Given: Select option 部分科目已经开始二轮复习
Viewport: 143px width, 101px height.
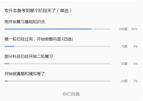Looking at the screenshot, I should click(x=29, y=57).
